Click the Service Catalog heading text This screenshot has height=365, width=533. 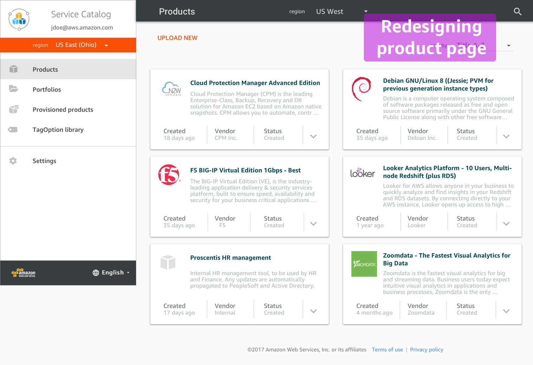81,14
